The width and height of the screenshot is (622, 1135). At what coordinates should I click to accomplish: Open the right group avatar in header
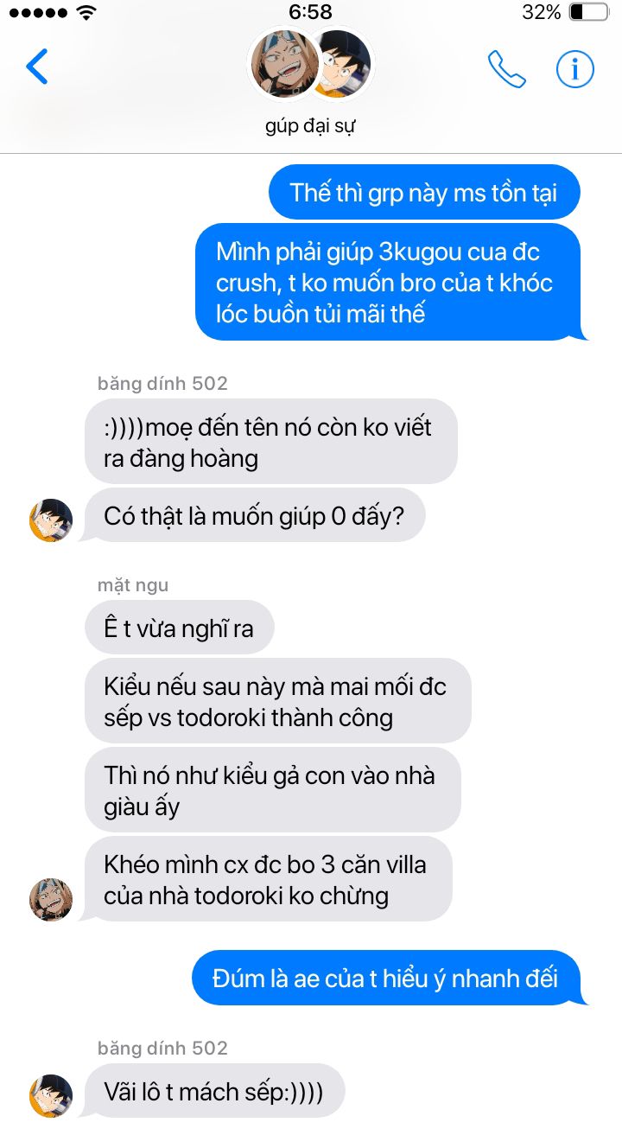[346, 64]
